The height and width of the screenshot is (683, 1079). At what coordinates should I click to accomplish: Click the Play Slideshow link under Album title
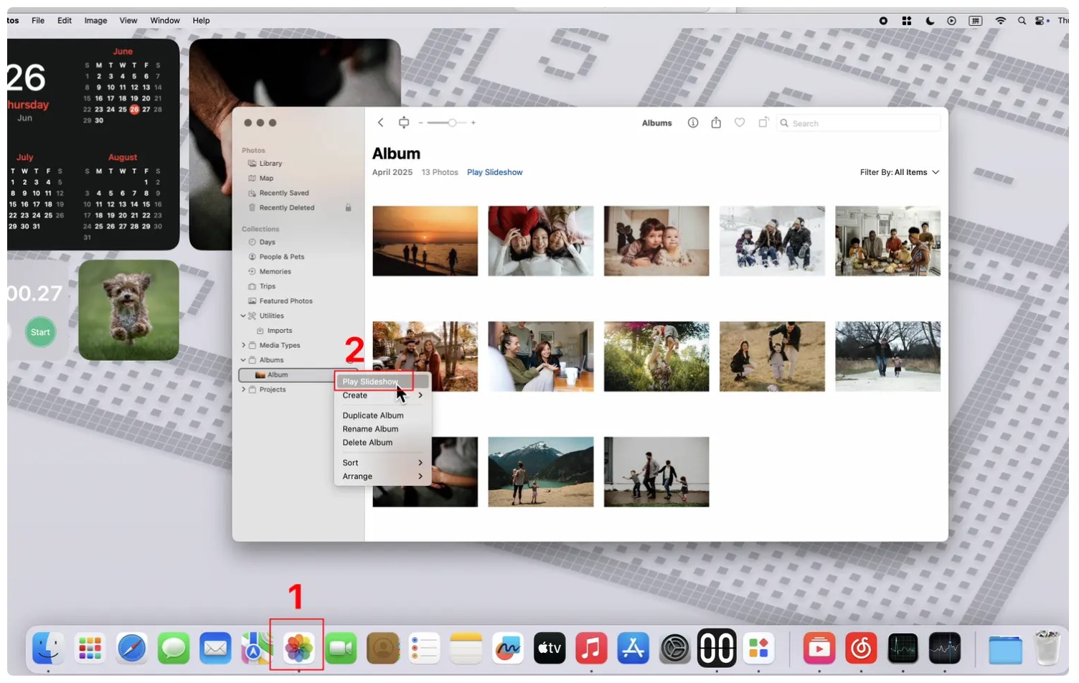[x=494, y=172]
